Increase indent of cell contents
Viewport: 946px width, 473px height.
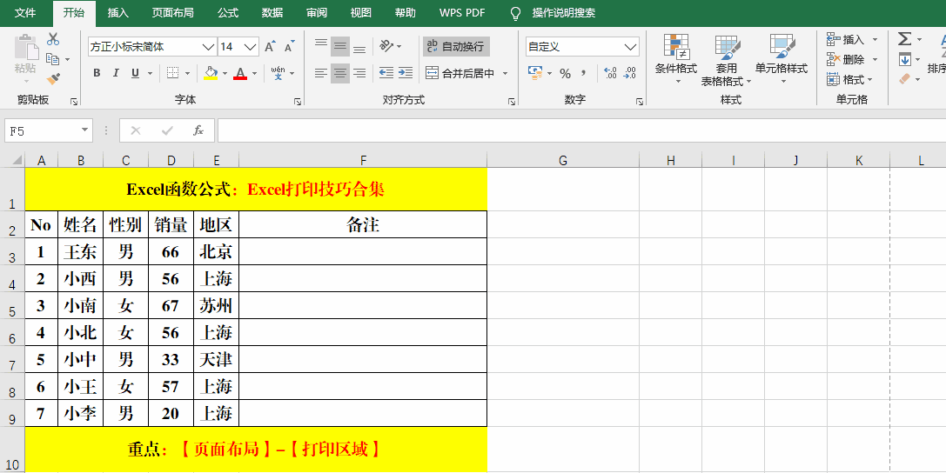tap(406, 73)
